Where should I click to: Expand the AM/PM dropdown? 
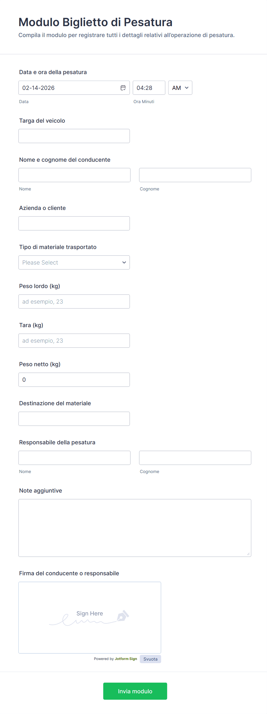click(x=180, y=88)
